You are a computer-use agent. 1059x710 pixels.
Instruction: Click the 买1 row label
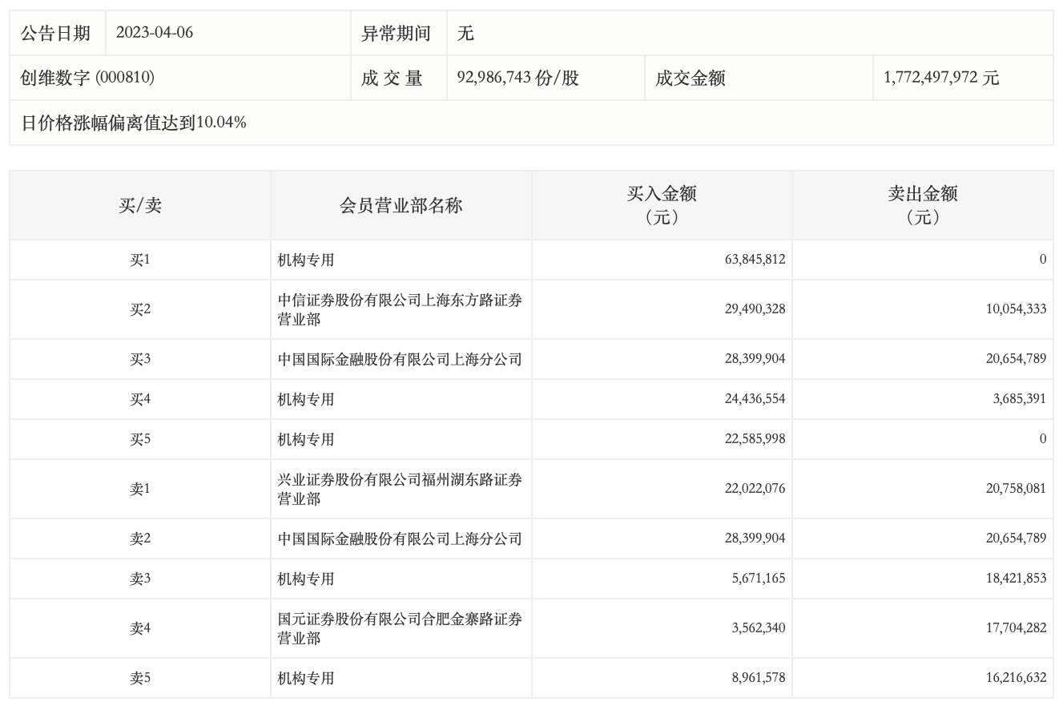(x=140, y=260)
